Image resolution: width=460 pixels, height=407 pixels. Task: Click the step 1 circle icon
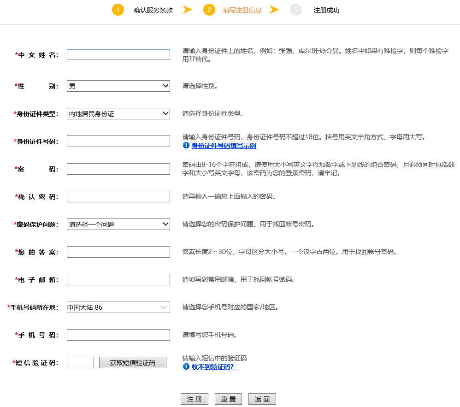[x=118, y=10]
